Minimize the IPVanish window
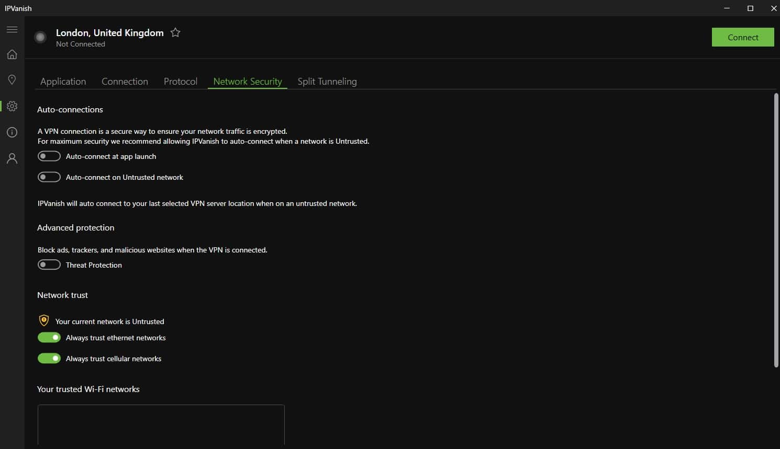Viewport: 780px width, 449px height. coord(727,8)
